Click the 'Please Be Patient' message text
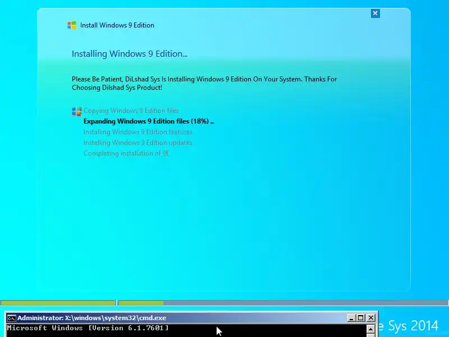This screenshot has width=449, height=337. click(204, 83)
